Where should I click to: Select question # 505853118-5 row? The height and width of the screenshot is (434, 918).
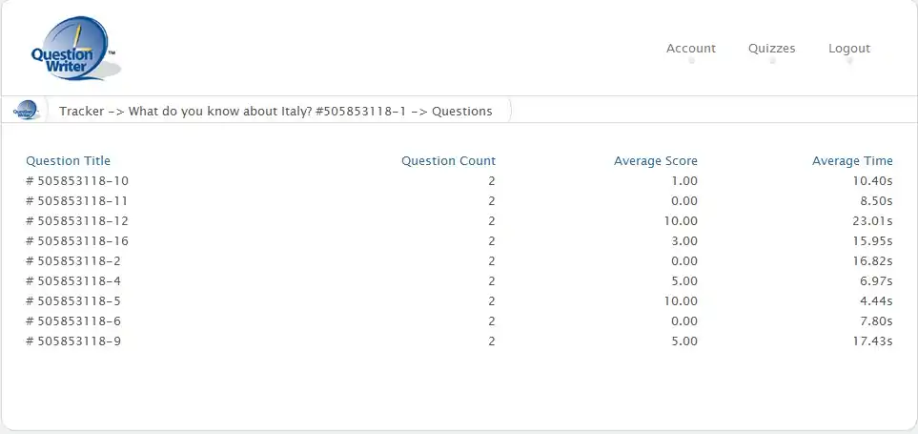point(73,300)
